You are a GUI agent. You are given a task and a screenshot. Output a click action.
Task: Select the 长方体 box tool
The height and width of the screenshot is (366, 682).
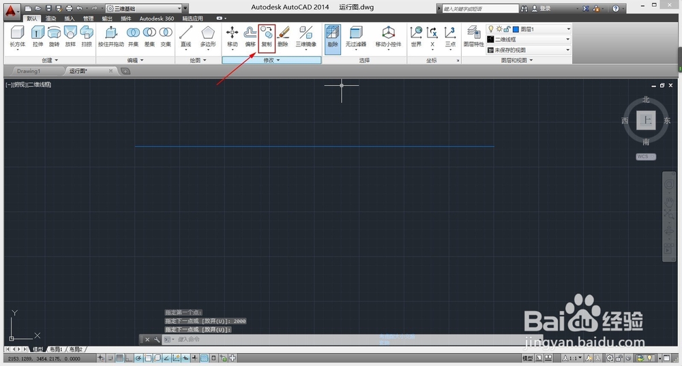18,37
